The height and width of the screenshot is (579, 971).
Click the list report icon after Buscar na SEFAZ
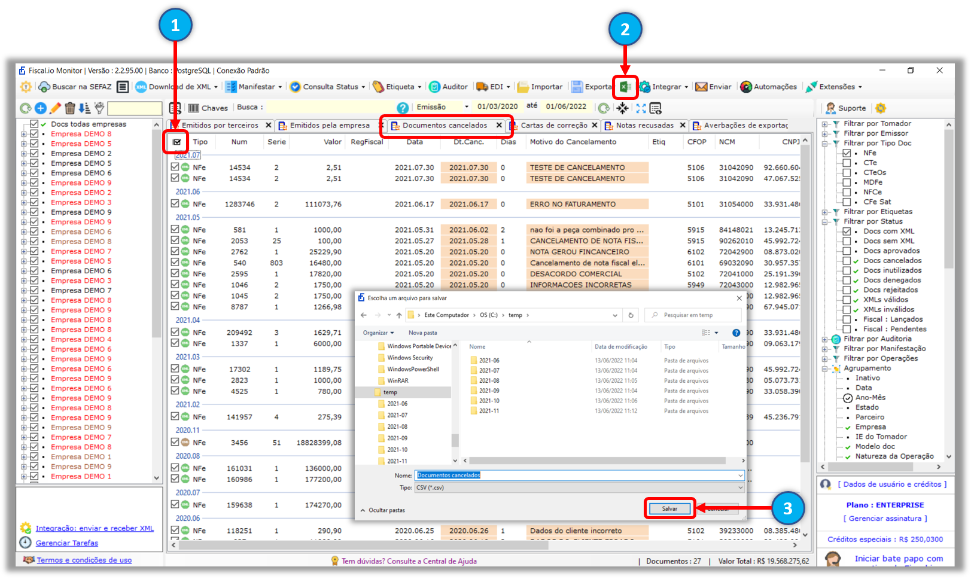tap(123, 87)
